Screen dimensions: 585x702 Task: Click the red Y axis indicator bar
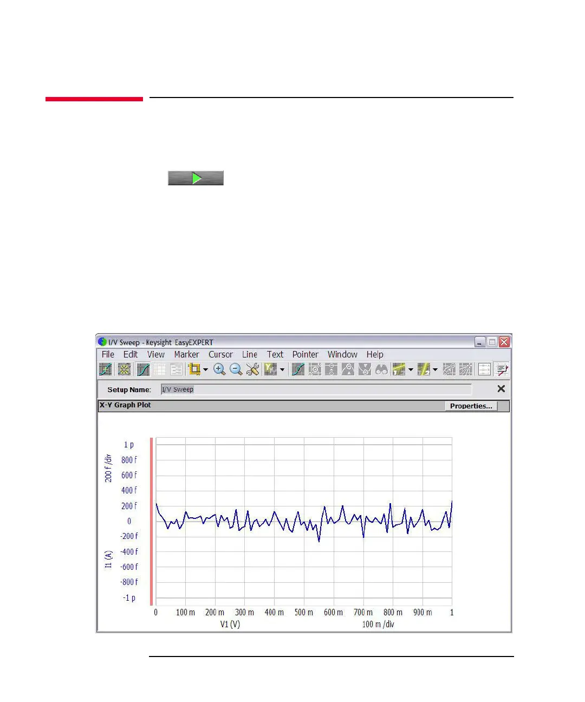coord(152,521)
